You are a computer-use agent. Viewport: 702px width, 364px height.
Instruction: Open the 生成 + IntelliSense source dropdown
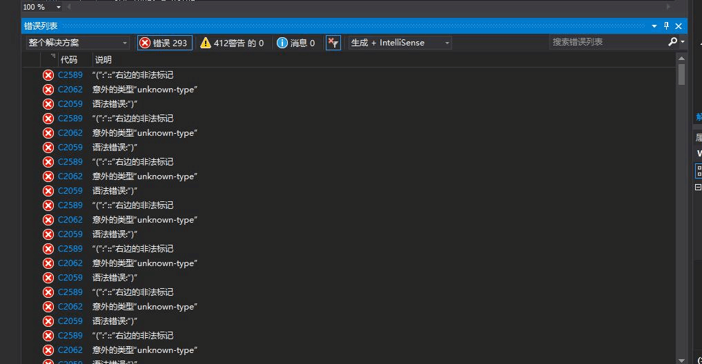[400, 43]
